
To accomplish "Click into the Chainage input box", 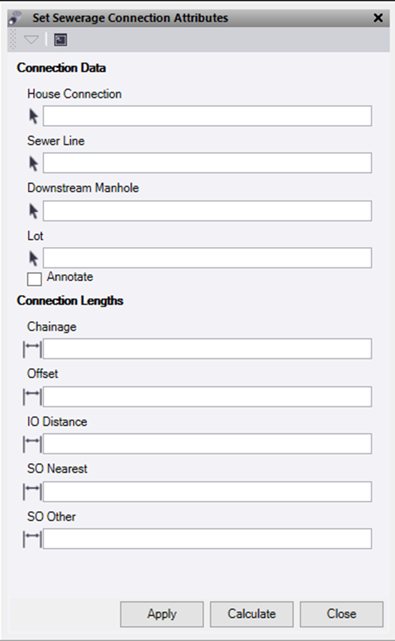I will pyautogui.click(x=207, y=349).
